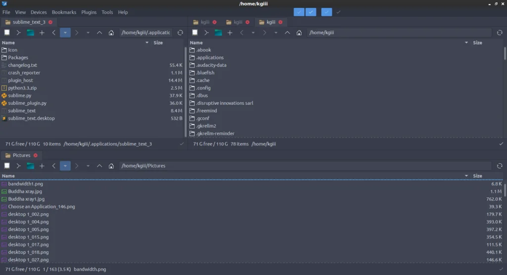The width and height of the screenshot is (507, 275).
Task: Click teal folder icon in Pictures panel toolbar
Action: [x=30, y=166]
